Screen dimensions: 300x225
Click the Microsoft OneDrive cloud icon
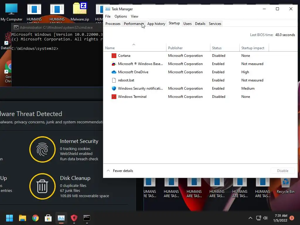114,72
